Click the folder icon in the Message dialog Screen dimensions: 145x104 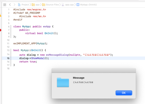click(x=63, y=82)
